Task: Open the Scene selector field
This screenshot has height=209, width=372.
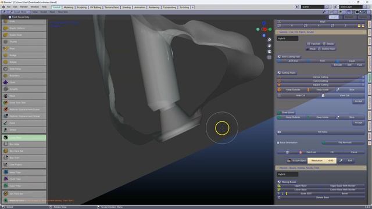Action: pyautogui.click(x=313, y=7)
